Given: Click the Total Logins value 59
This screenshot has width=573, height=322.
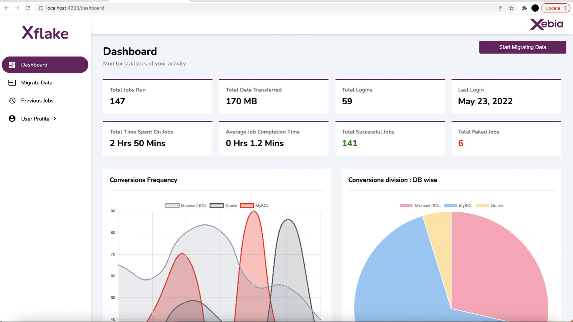Looking at the screenshot, I should coord(347,101).
